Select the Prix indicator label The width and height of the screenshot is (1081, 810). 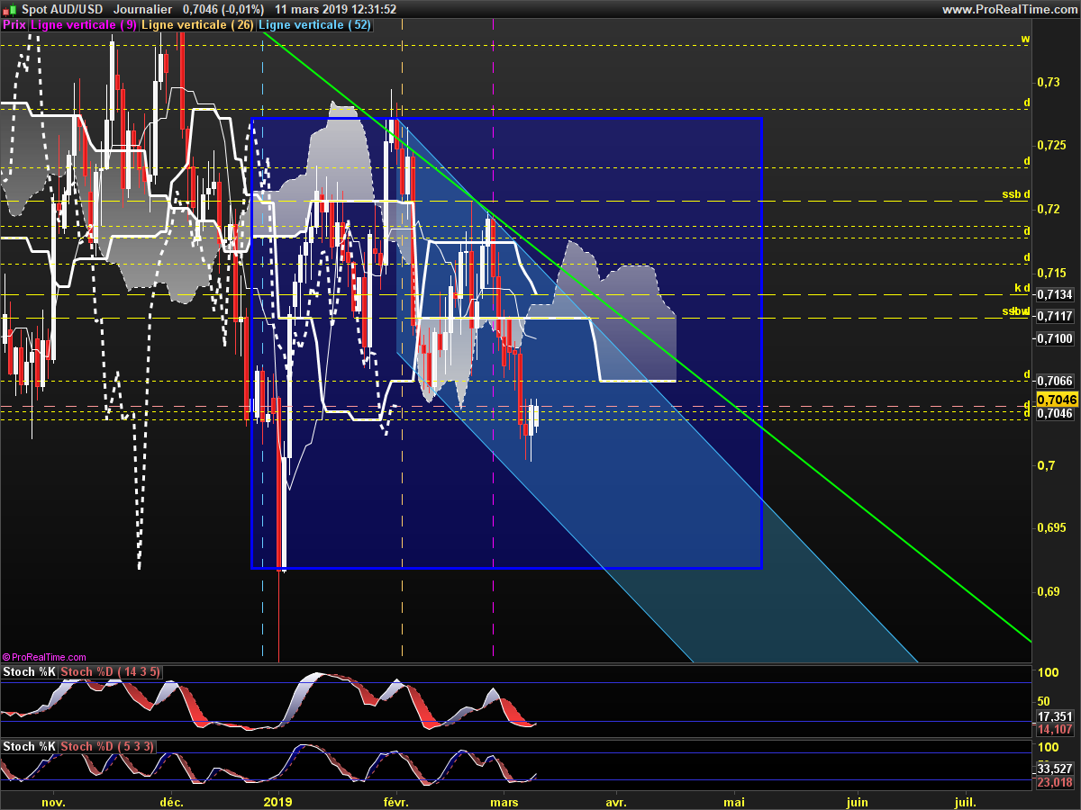(14, 25)
